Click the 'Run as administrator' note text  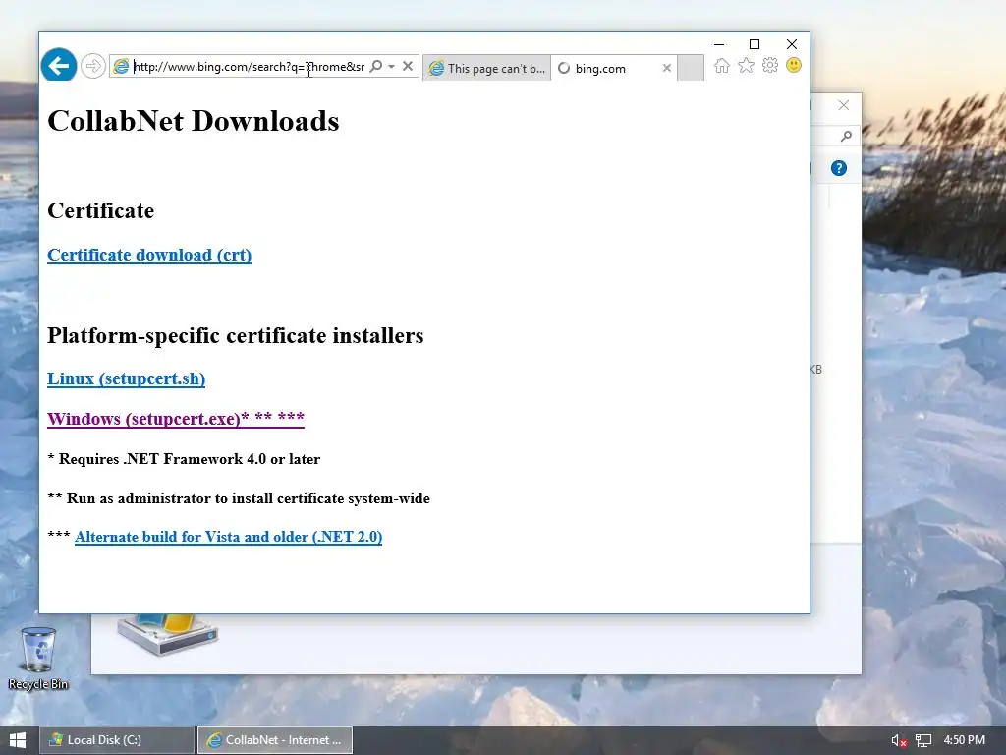click(239, 498)
